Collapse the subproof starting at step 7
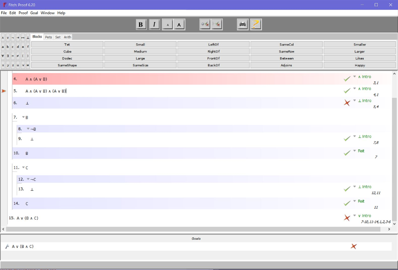 coord(23,117)
